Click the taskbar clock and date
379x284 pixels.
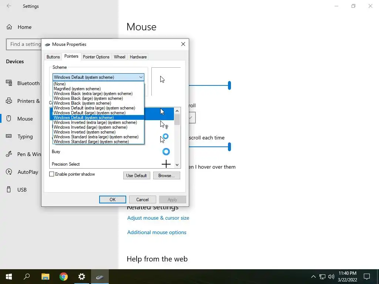click(347, 277)
